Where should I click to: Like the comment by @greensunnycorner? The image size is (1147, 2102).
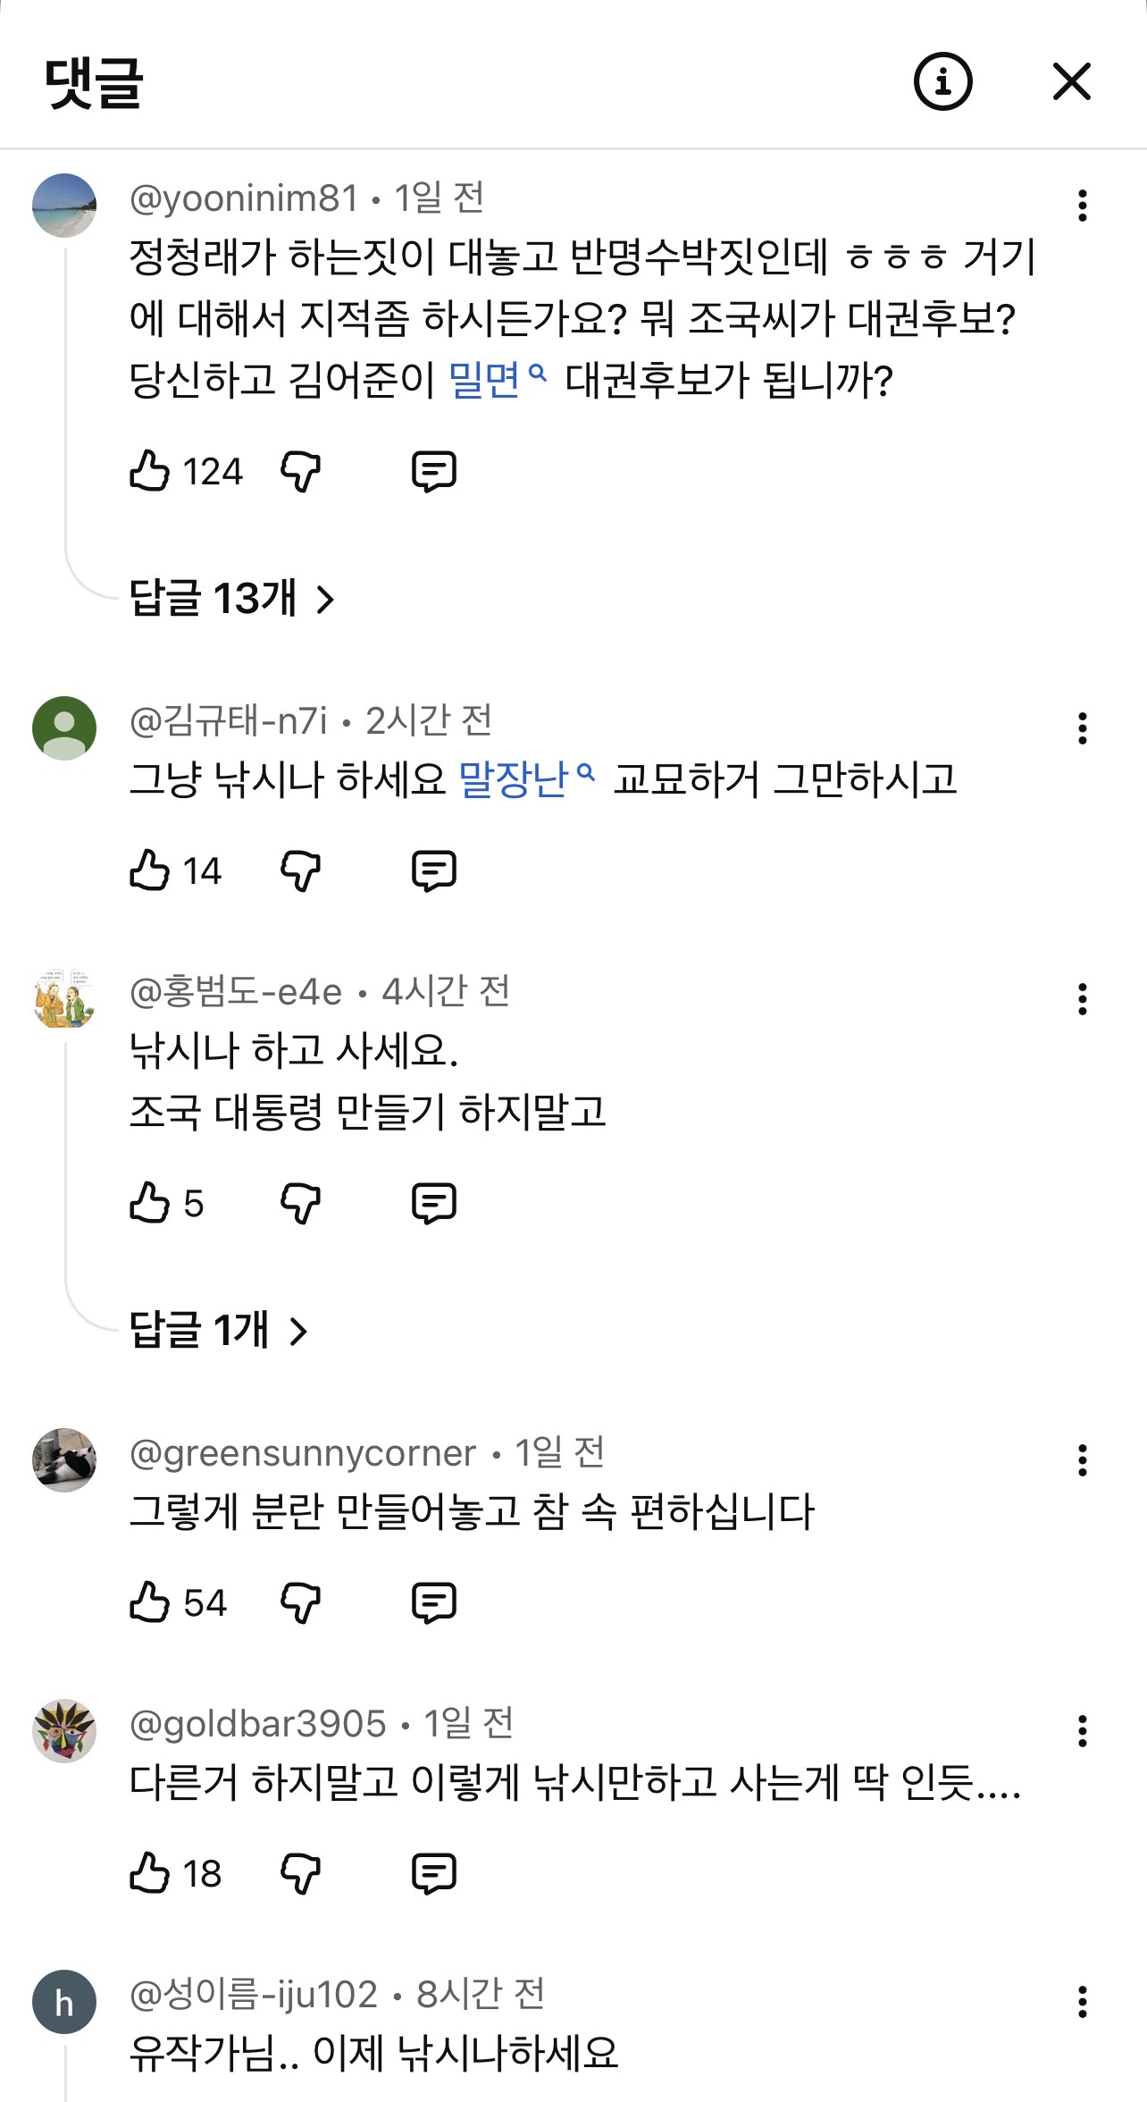pyautogui.click(x=149, y=1602)
